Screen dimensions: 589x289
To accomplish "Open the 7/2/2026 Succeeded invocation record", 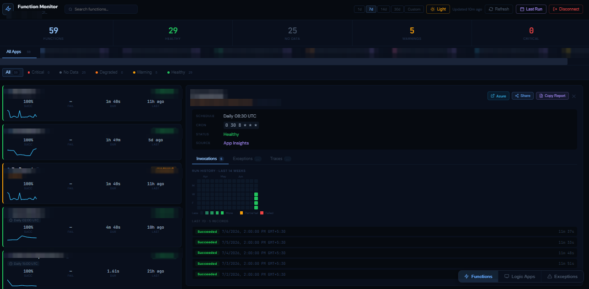I will tap(384, 274).
